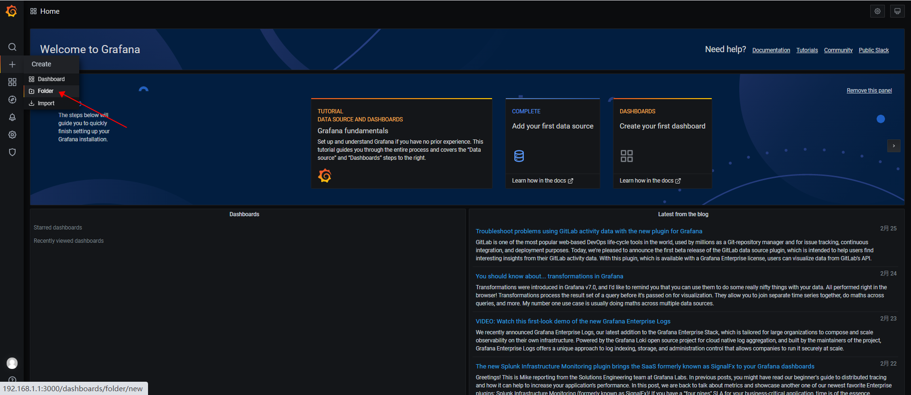This screenshot has height=395, width=911.
Task: Open dashboard Learn how in docs link
Action: click(650, 181)
